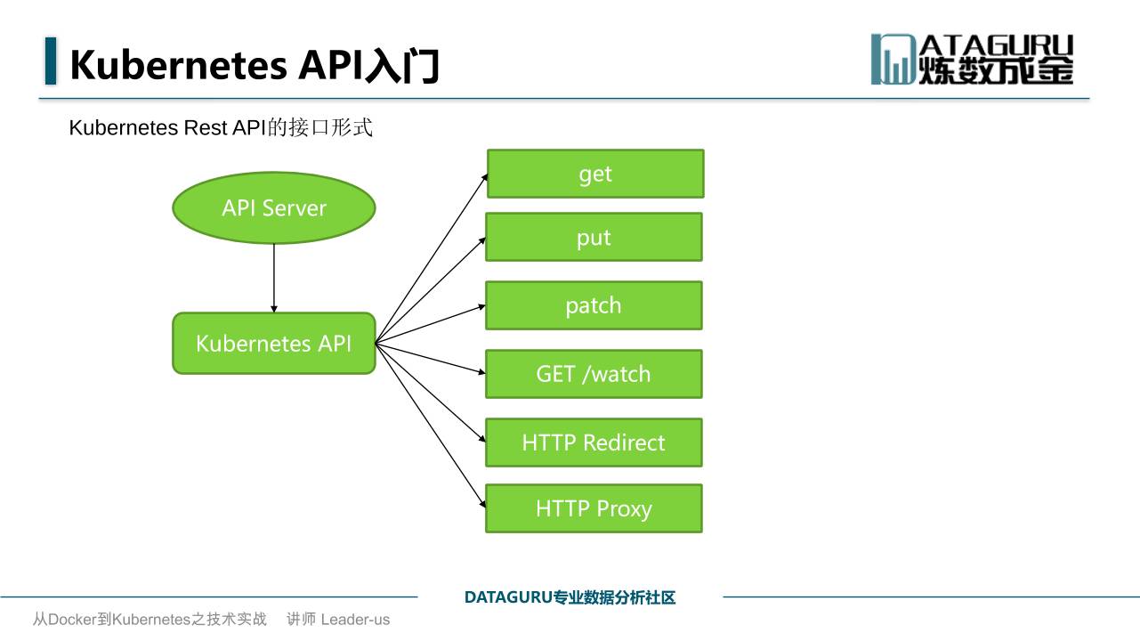1140x641 pixels.
Task: Click the arrowhead pointing at the get box
Action: coord(484,176)
